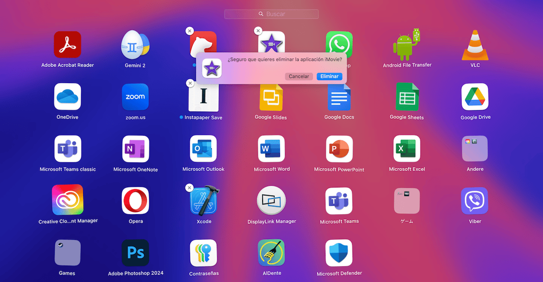Open the Contraseñas app

click(203, 253)
